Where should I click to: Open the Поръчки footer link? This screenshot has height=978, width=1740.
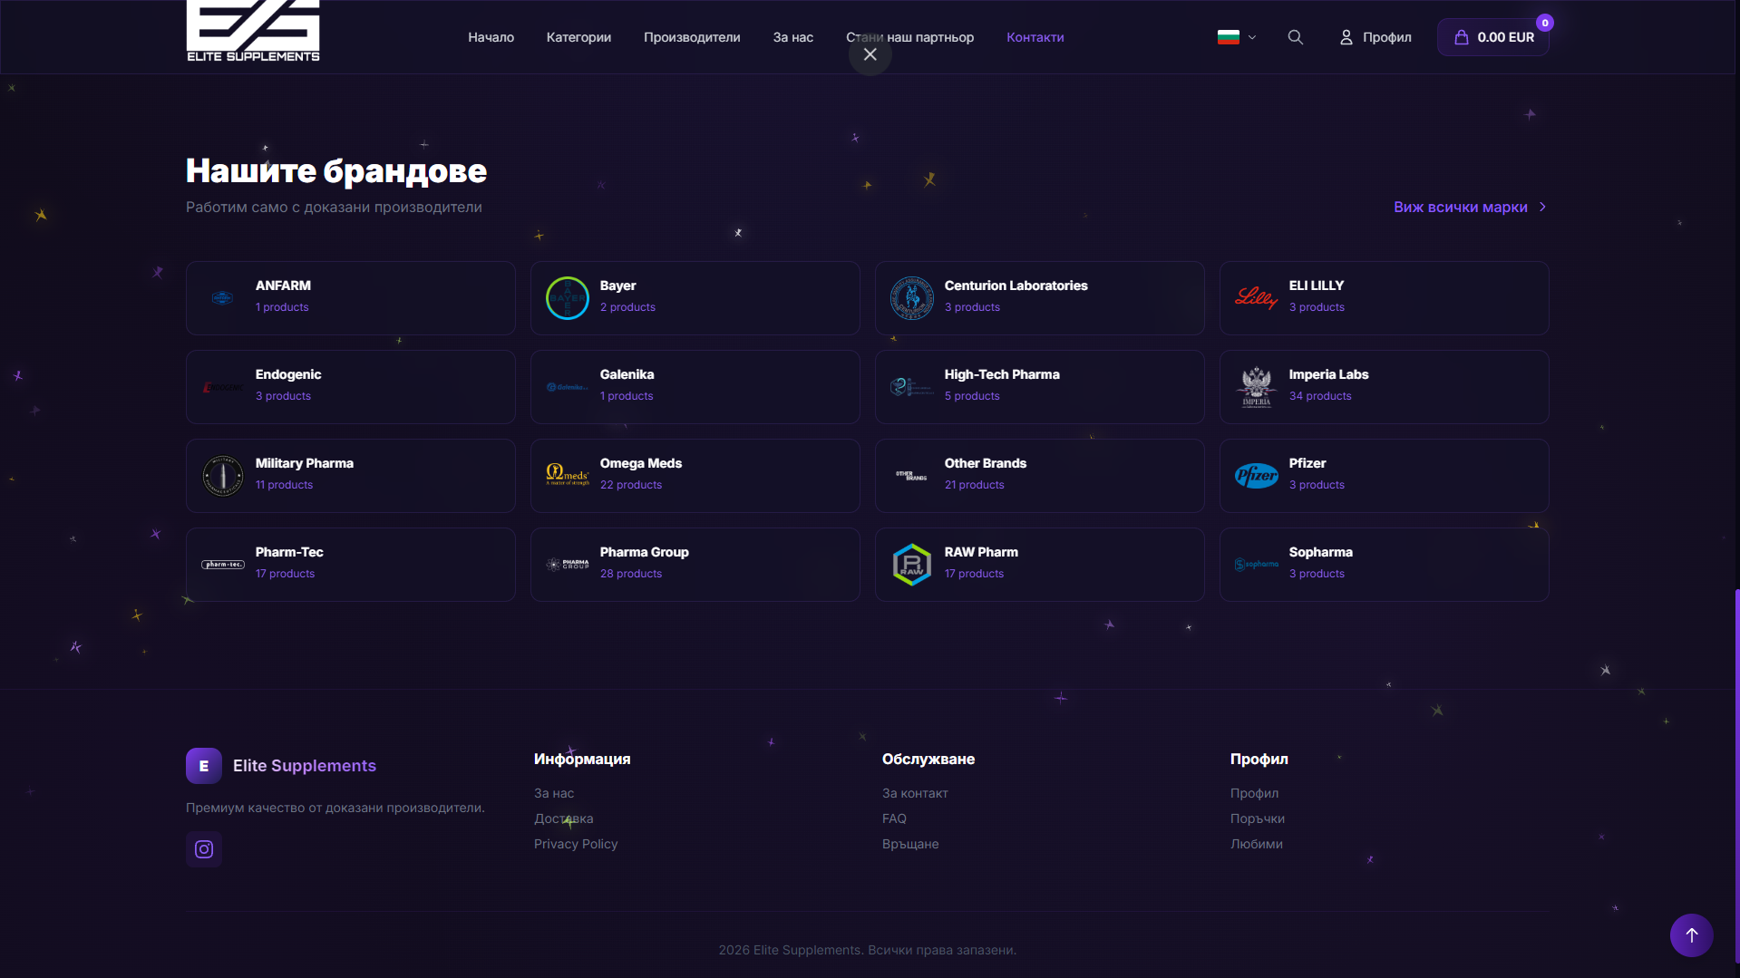coord(1258,818)
